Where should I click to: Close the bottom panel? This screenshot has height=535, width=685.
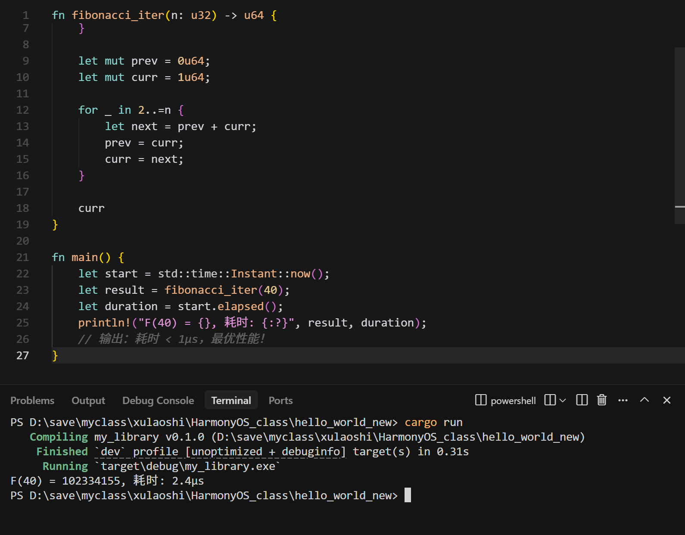[x=667, y=400]
